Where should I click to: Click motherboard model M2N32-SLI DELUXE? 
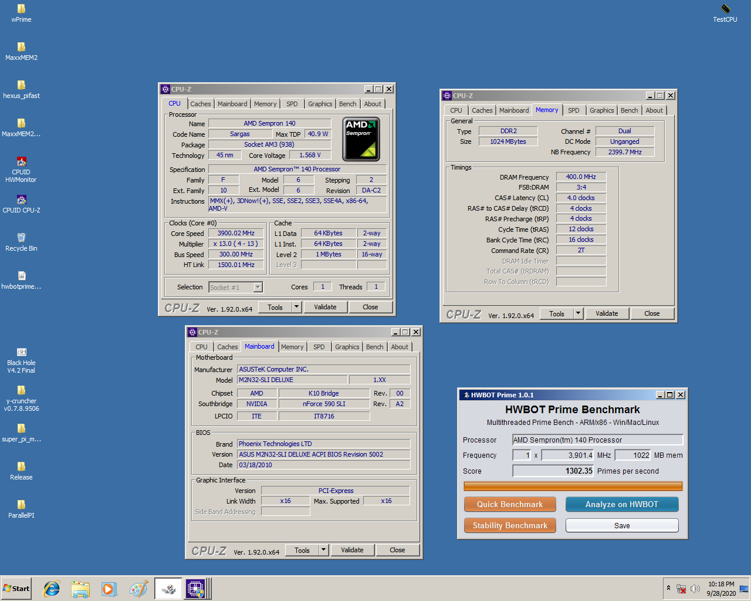(x=292, y=380)
